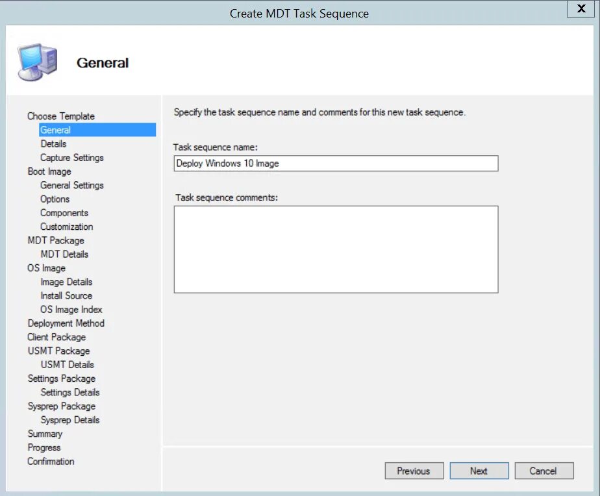Click the Next button
This screenshot has width=600, height=496.
(x=479, y=471)
